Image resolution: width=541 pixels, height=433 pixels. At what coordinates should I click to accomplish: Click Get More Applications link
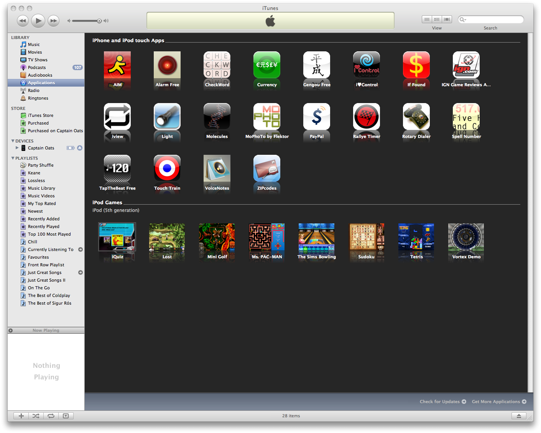click(499, 402)
